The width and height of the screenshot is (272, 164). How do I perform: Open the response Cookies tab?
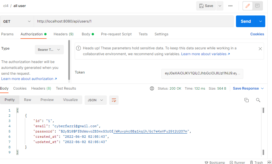(20, 88)
